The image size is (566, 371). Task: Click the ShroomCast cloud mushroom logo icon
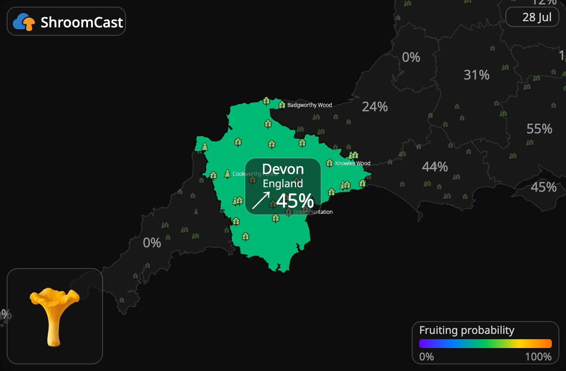coord(24,22)
